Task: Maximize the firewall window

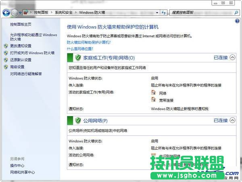Action: pyautogui.click(x=223, y=3)
